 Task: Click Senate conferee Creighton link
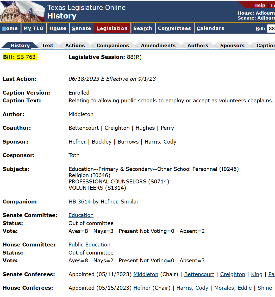coord(232,274)
